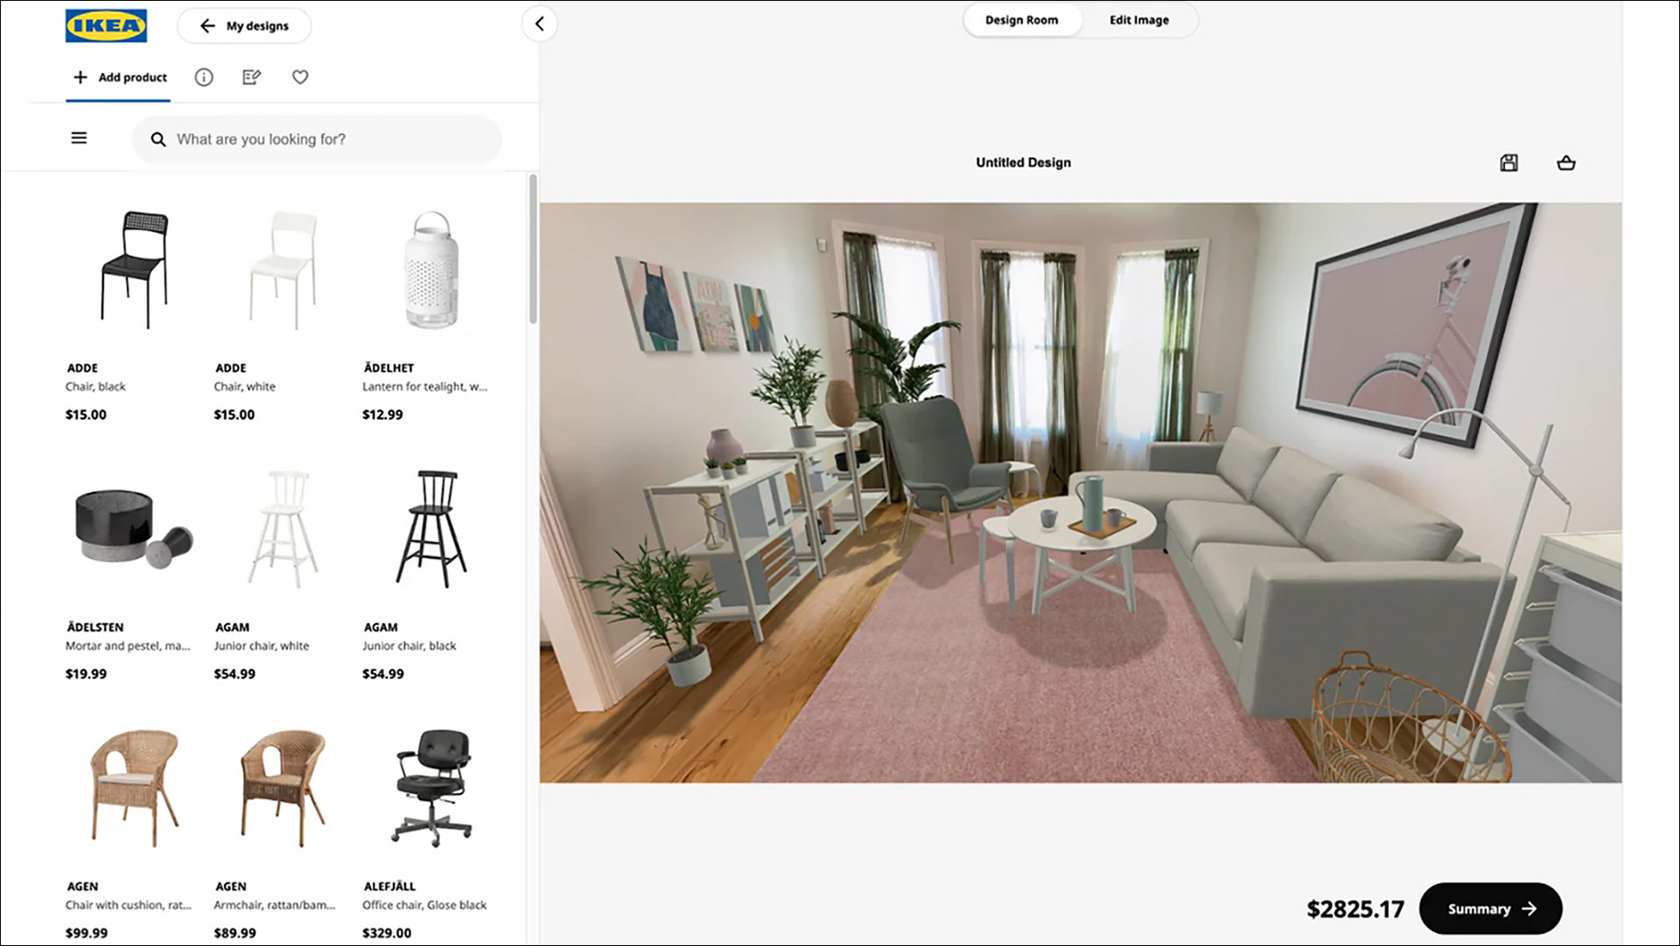Image resolution: width=1680 pixels, height=946 pixels.
Task: Open the favorites heart icon
Action: 300,77
